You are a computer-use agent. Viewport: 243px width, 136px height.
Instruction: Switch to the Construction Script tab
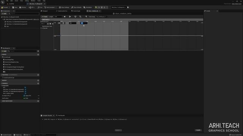62,11
